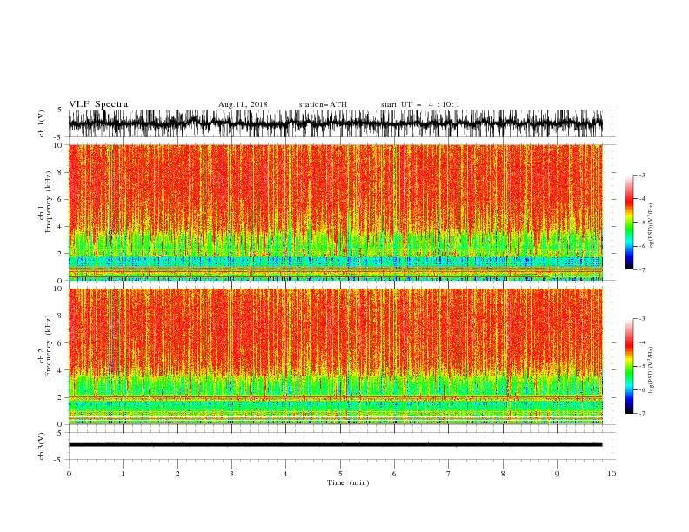Click the "8" kHz tick on ch.1 frequency axis
The width and height of the screenshot is (689, 532).
(61, 172)
